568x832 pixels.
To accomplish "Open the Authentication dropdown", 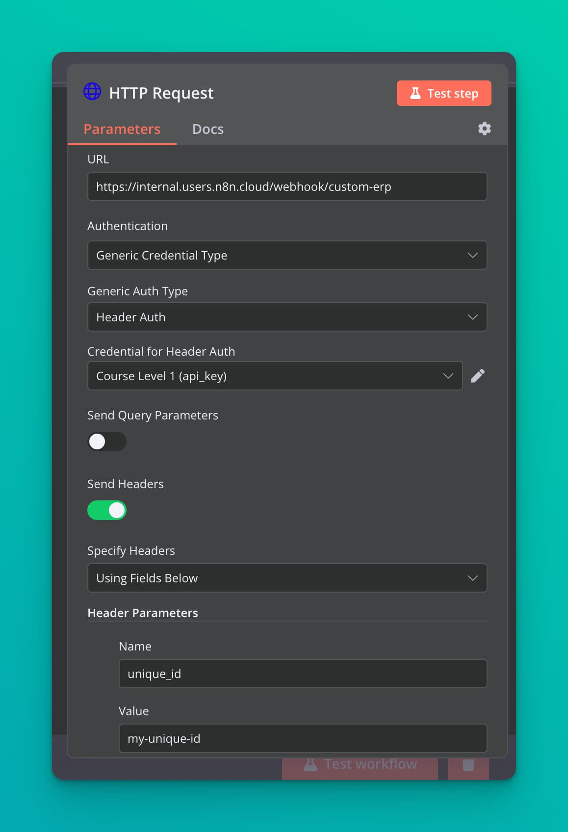I will click(287, 255).
